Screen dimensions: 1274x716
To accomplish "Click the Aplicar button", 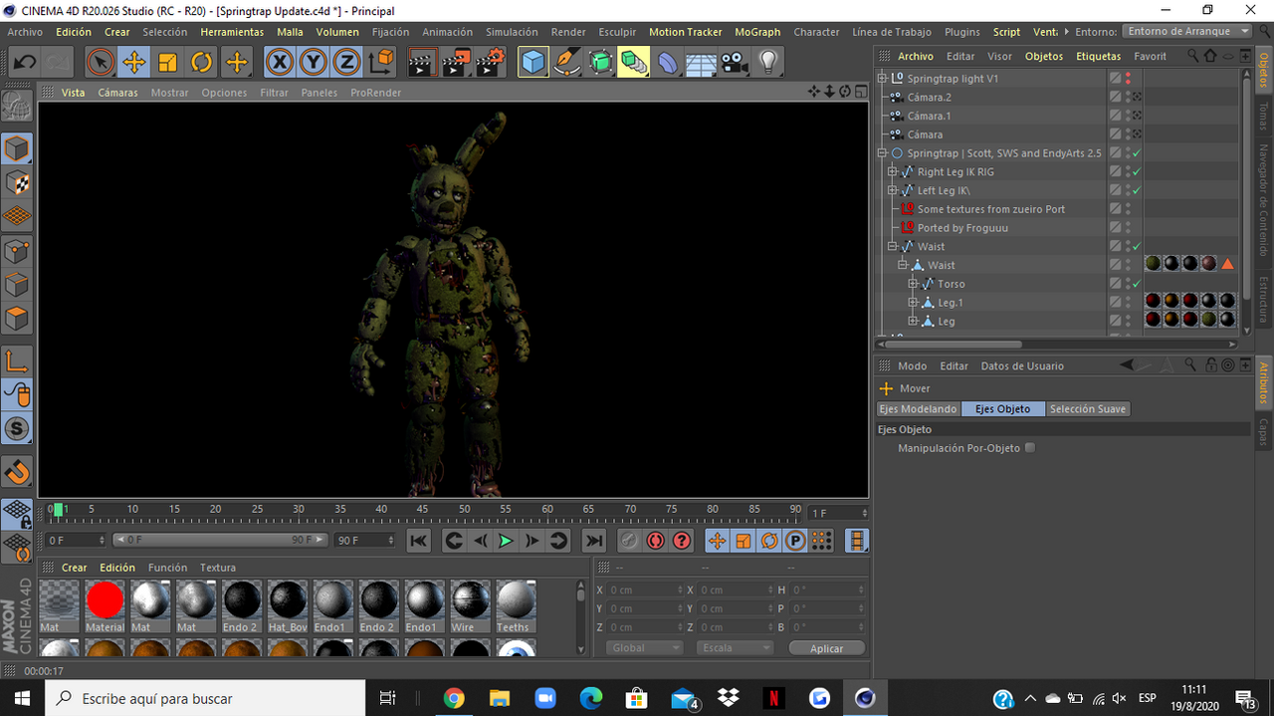I will [826, 648].
